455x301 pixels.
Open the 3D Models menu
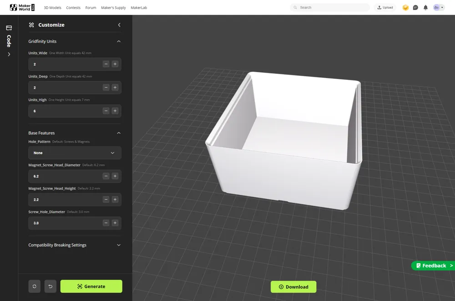[x=52, y=8]
